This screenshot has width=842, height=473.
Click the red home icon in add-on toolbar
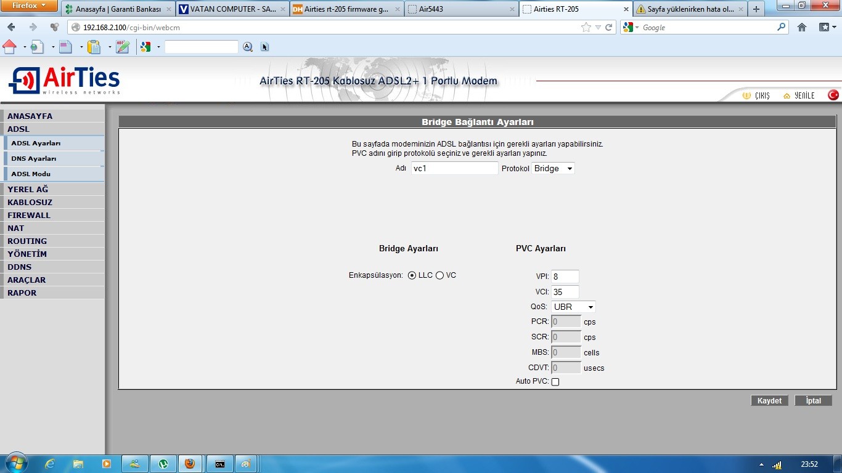[x=9, y=47]
